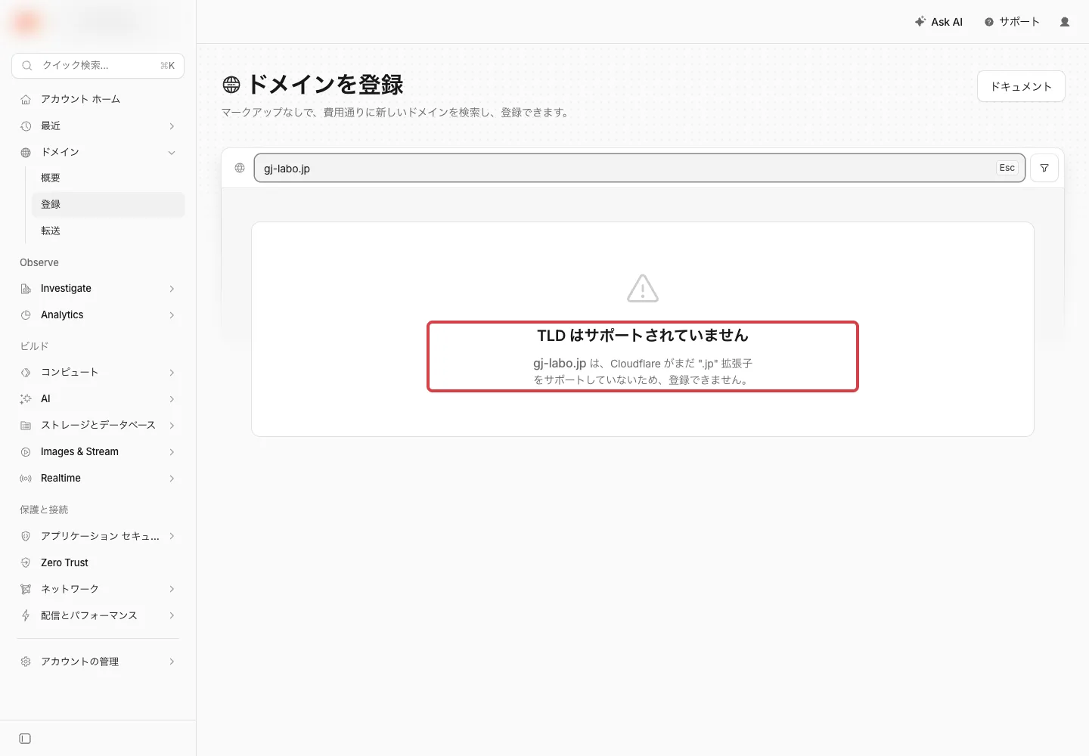This screenshot has height=756, width=1089.
Task: Expand the アカウントの管理 chevron
Action: tap(172, 661)
